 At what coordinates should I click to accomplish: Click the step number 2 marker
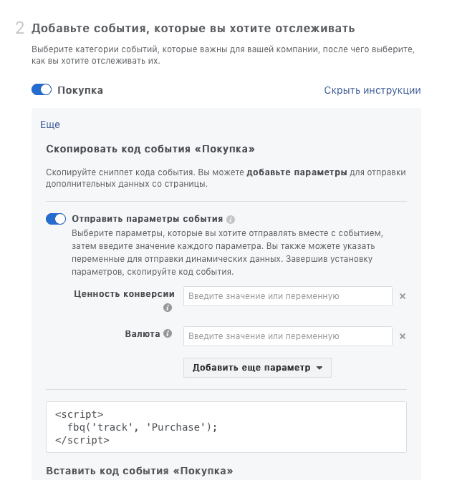click(x=20, y=28)
